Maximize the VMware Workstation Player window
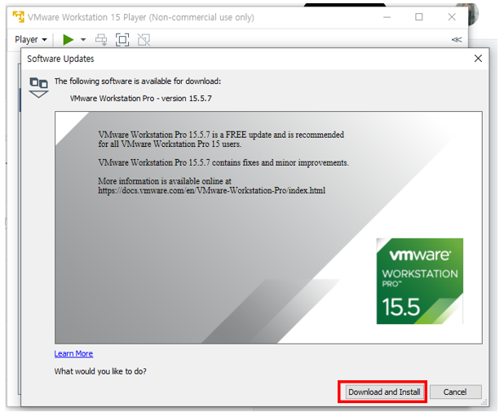This screenshot has height=417, width=504. [x=419, y=17]
